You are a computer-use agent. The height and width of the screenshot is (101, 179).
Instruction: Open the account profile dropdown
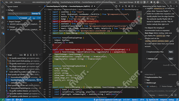coord(158,2)
